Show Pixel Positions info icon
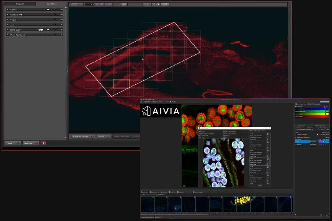 [x=55, y=35]
